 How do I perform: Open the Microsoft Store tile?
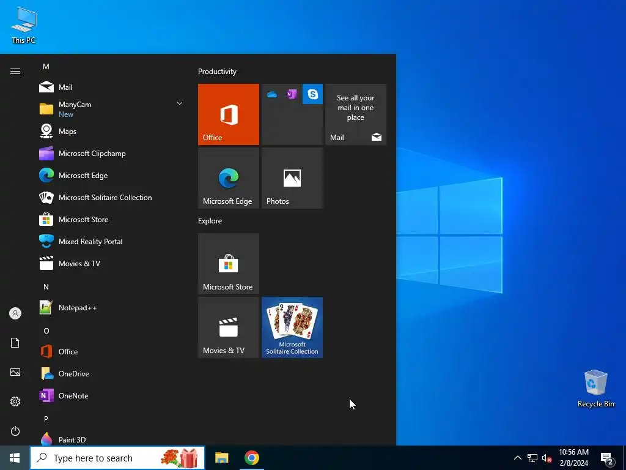coord(229,264)
